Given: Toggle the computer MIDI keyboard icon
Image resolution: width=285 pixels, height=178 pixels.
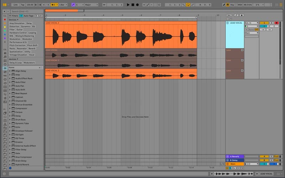Looking at the screenshot, I should (x=228, y=5).
